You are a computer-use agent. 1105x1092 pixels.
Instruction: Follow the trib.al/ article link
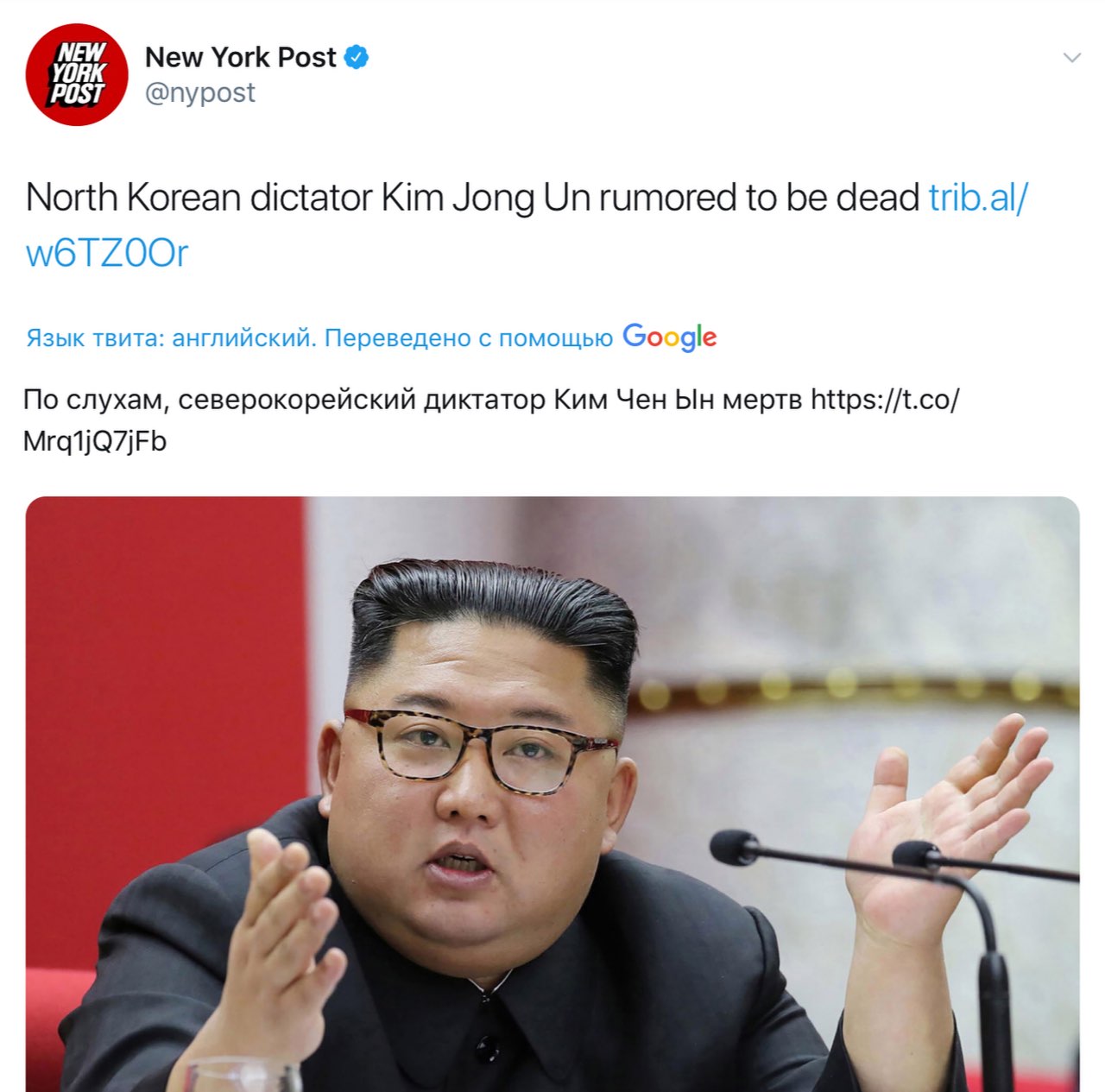coord(978,197)
